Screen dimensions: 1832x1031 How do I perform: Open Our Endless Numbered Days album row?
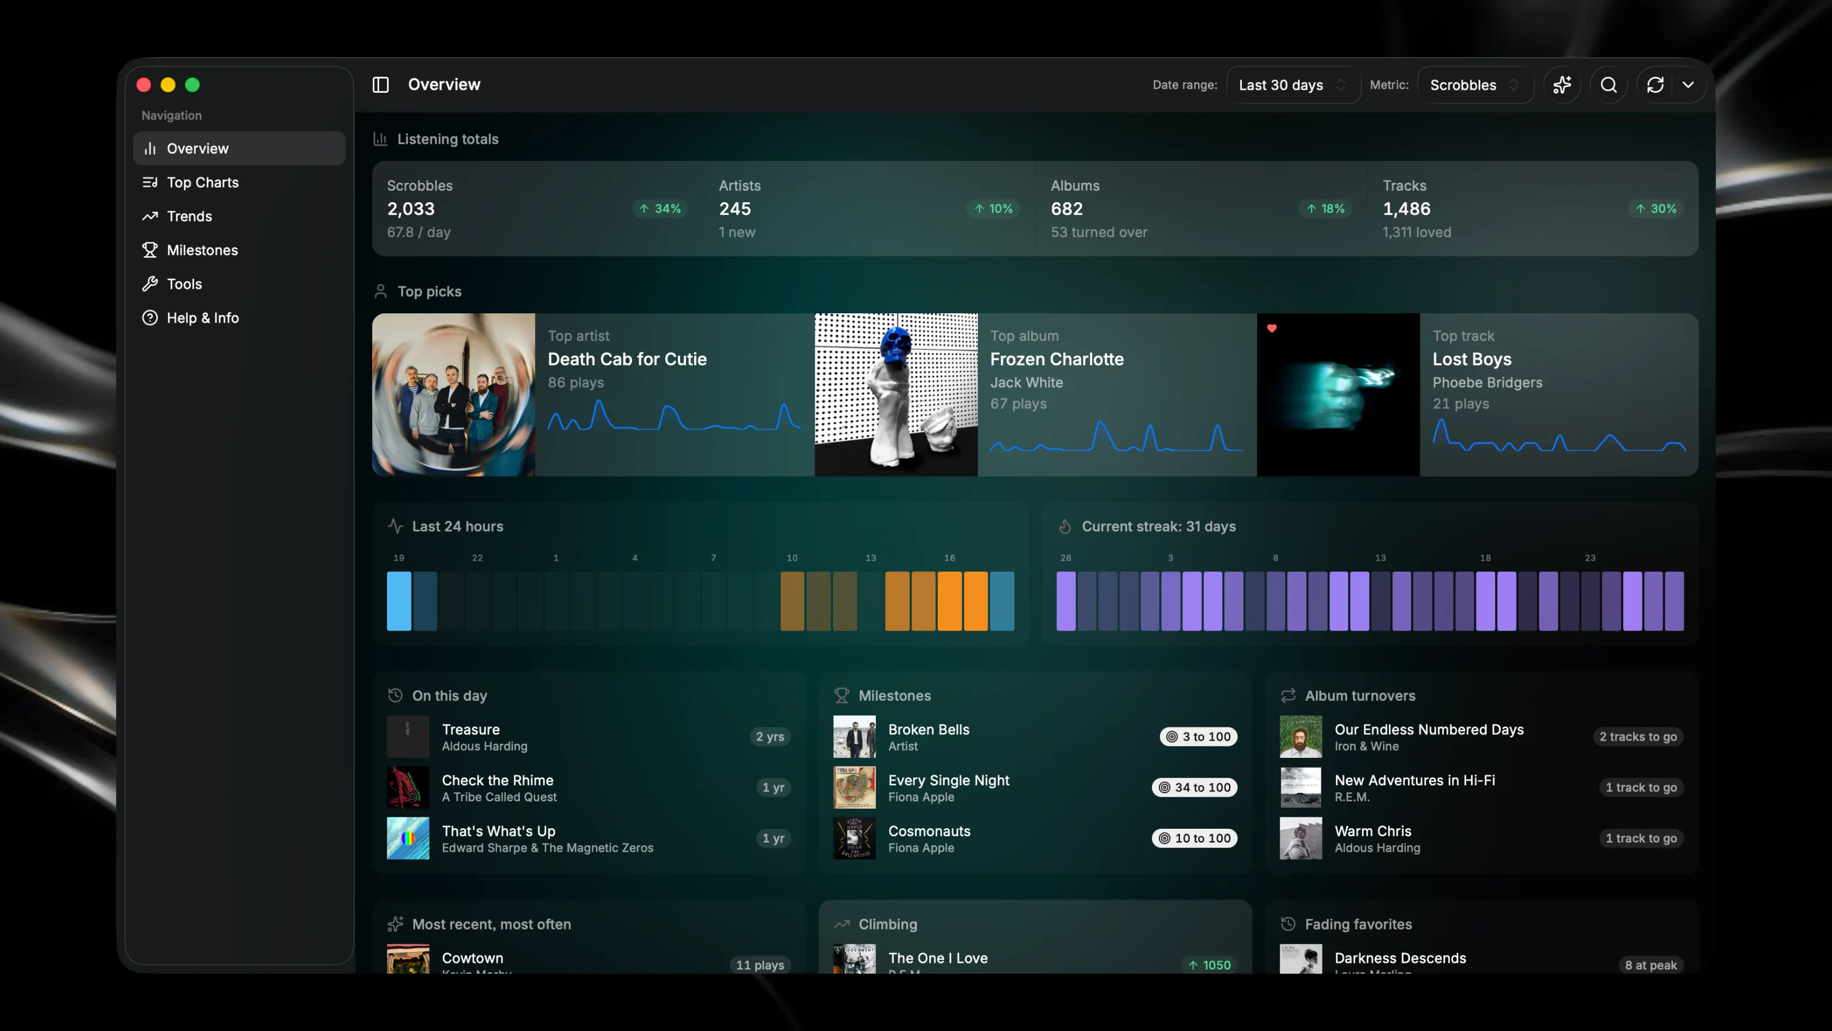click(x=1482, y=737)
